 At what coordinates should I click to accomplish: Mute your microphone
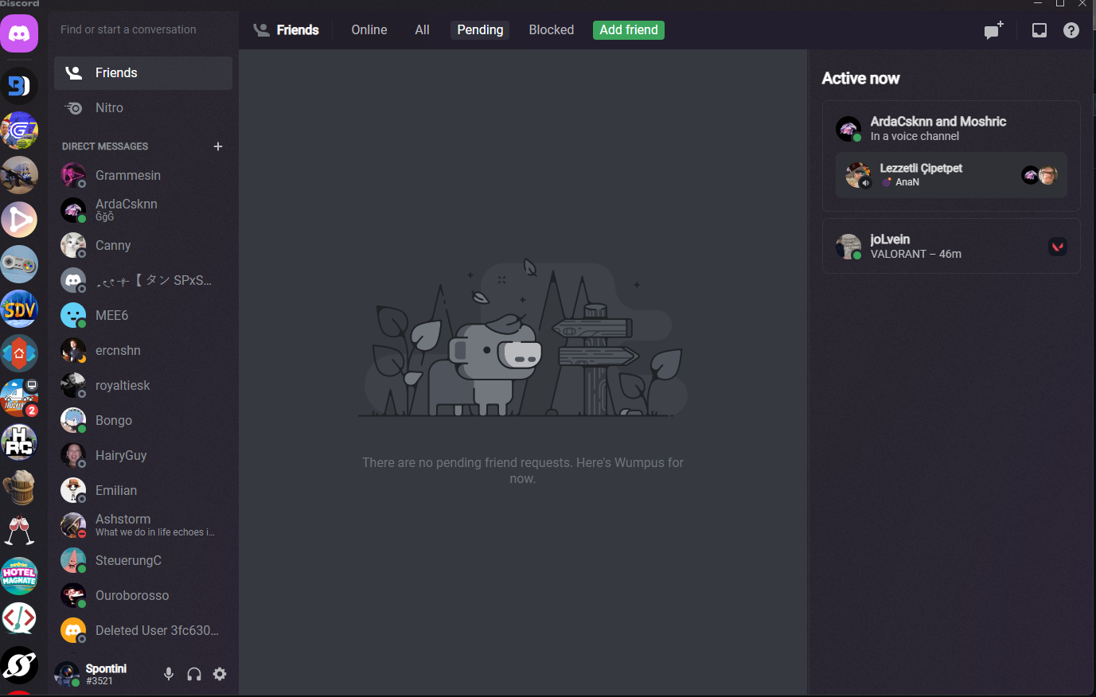point(168,674)
